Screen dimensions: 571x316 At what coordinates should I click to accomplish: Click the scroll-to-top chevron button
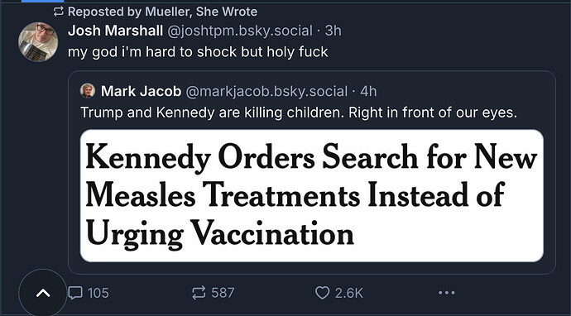point(43,293)
